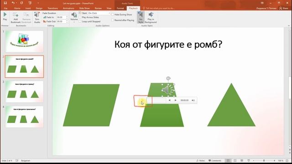Select slide 1 thumbnail
The width and height of the screenshot is (292, 164).
[x=24, y=41]
